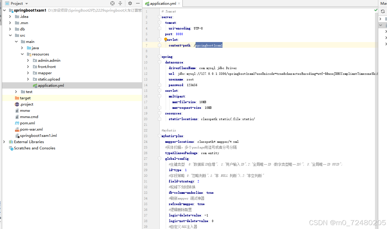Image resolution: width=387 pixels, height=229 pixels.
Task: Click the green inspections checkmark above scrollbar
Action: [376, 10]
